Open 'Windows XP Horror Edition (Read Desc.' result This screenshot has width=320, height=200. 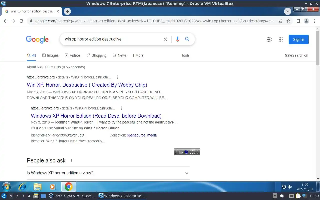96,116
